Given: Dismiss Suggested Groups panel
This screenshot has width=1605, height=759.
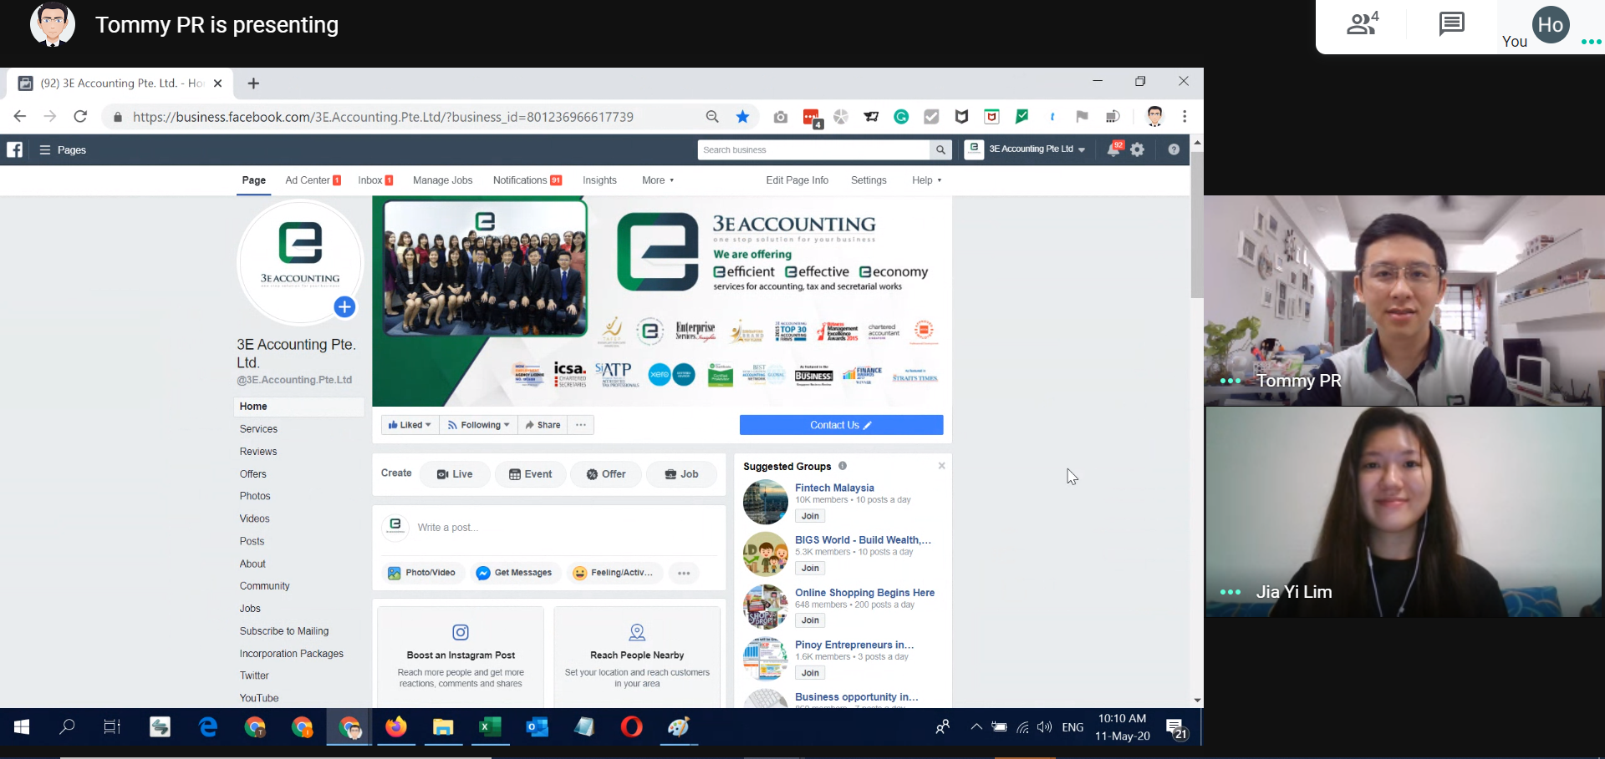Looking at the screenshot, I should tap(941, 466).
